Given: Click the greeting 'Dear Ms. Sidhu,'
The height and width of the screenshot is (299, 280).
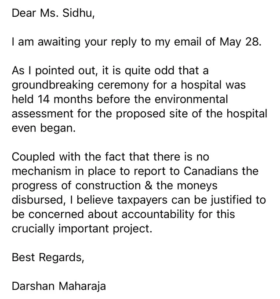Looking at the screenshot, I should [53, 13].
